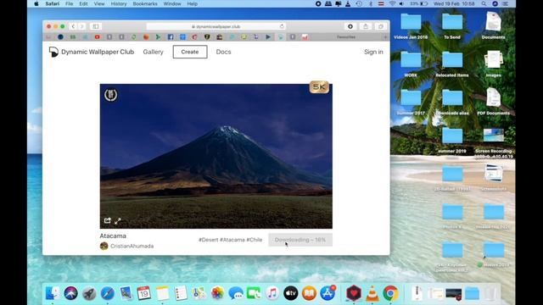
Task: Open the Docs page
Action: 223,52
